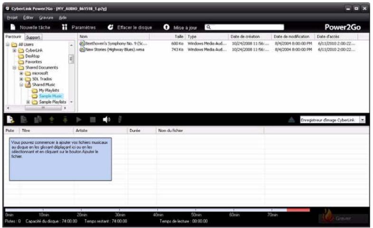Viewport: 373px width, 228px height.
Task: Click the play button in the track toolbar
Action: (79, 119)
